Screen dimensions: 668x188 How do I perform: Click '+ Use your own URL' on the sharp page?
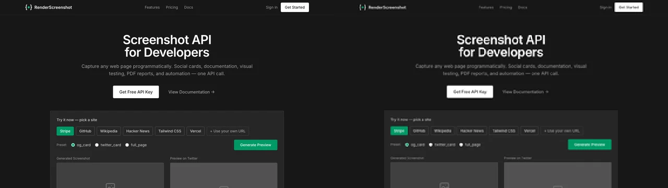point(228,131)
